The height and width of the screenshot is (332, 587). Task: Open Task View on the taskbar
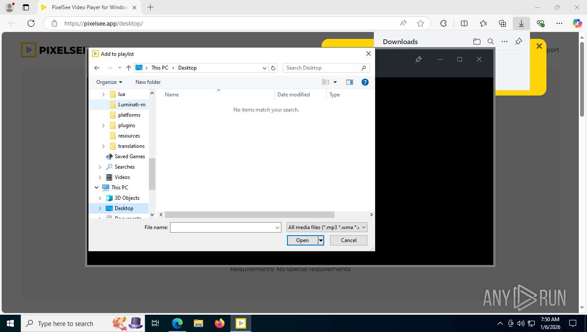pos(155,323)
